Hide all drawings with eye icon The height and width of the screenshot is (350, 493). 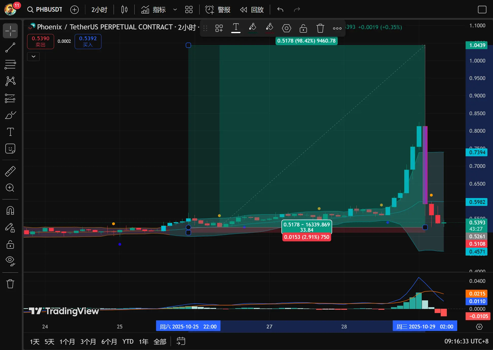click(10, 261)
